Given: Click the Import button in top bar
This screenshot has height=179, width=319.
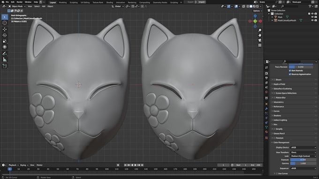Looking at the screenshot, I should pyautogui.click(x=202, y=2).
